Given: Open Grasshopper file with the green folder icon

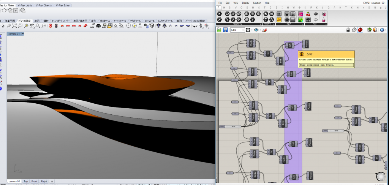Looking at the screenshot, I should 219,30.
